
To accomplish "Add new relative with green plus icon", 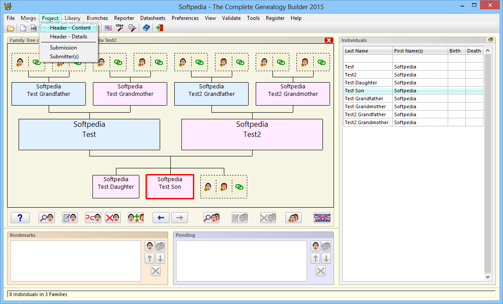I will click(136, 218).
